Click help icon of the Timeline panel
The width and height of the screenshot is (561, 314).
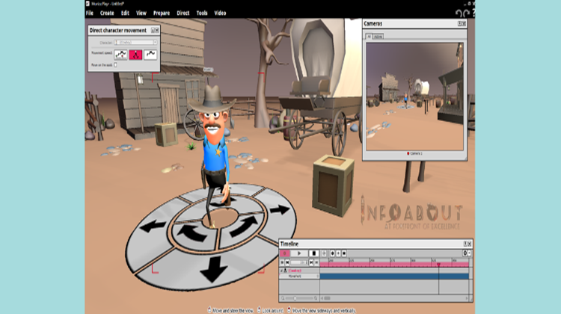click(x=465, y=244)
